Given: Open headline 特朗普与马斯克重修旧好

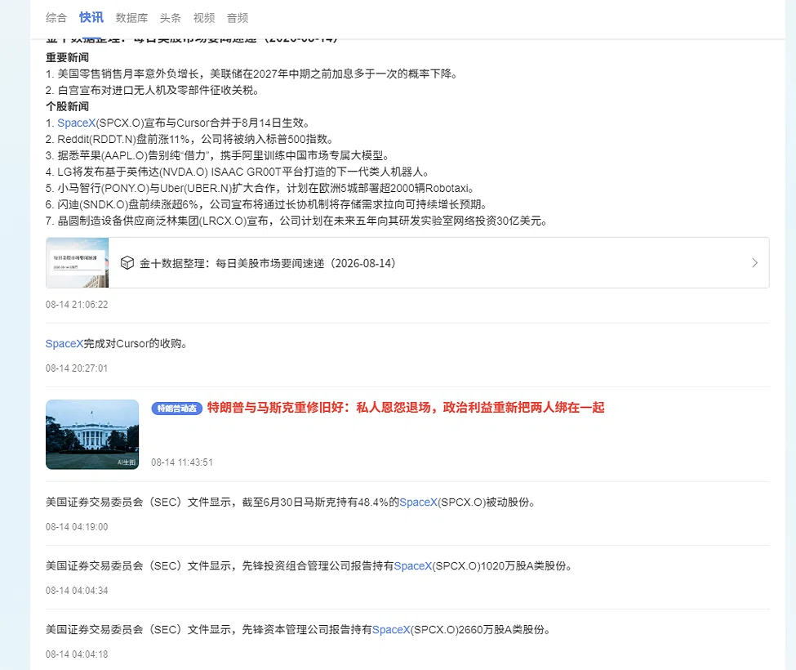Looking at the screenshot, I should point(406,408).
